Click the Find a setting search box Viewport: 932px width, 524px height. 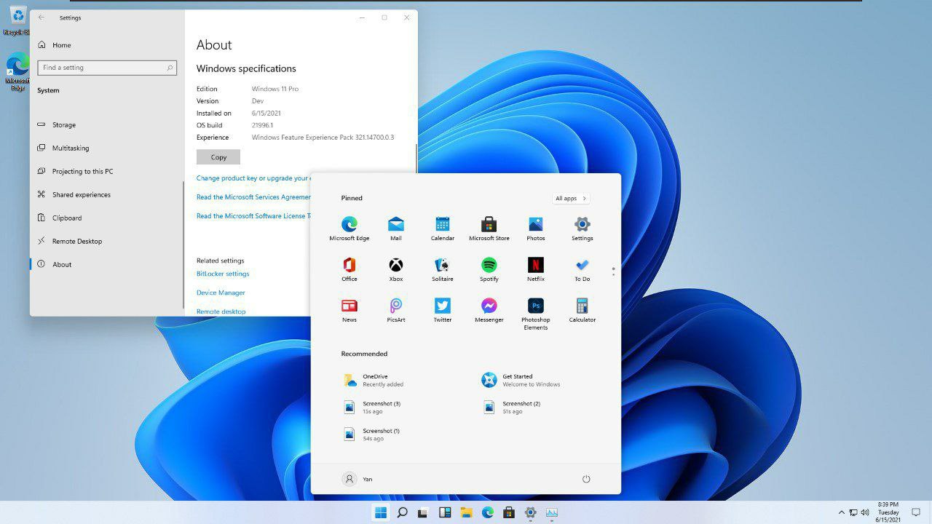[107, 68]
